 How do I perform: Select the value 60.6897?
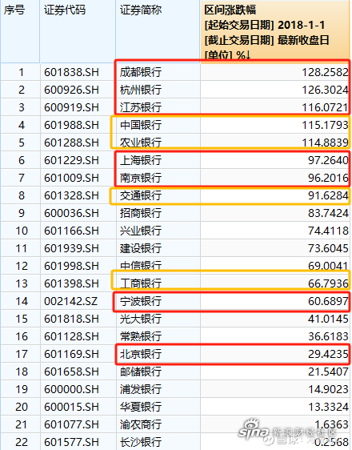click(x=329, y=301)
